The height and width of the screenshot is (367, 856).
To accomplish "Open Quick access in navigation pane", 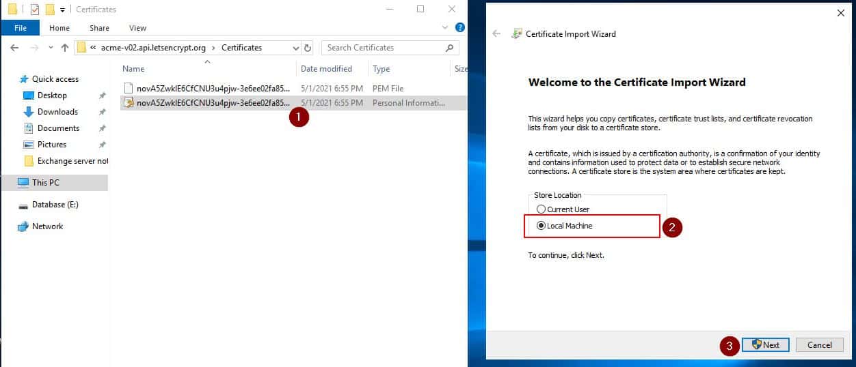I will click(55, 79).
